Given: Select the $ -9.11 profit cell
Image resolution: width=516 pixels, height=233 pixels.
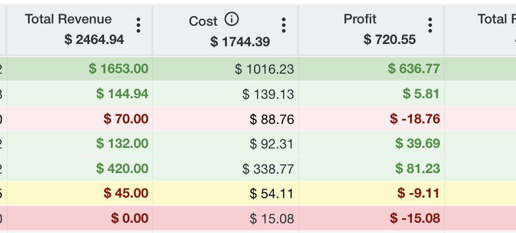Looking at the screenshot, I should (x=371, y=193).
